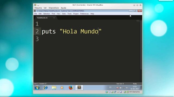This screenshot has height=97, width=174.
Task: Click the Sublime Text icon in title bar
Action: click(35, 11)
